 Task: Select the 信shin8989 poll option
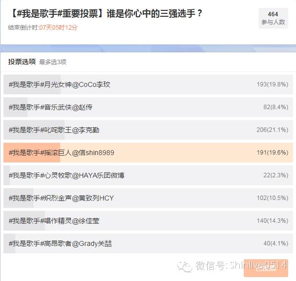(x=148, y=153)
